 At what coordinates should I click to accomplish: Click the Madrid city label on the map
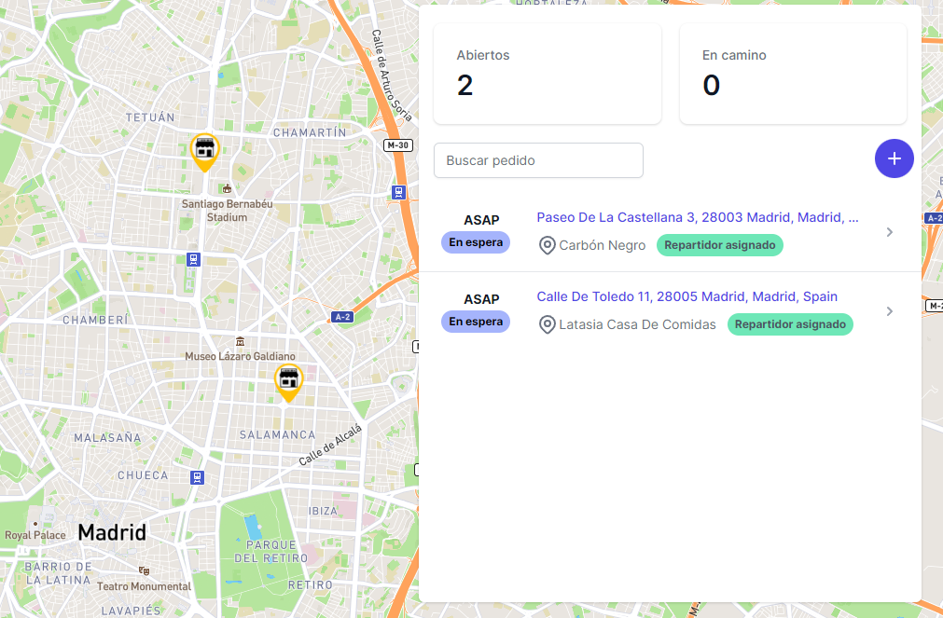click(112, 533)
